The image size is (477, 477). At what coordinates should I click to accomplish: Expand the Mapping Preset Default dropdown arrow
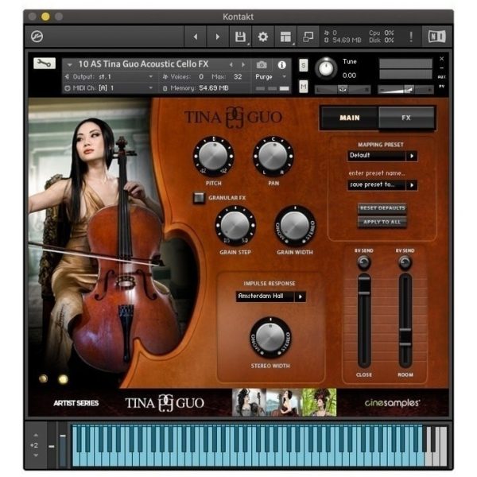point(412,156)
